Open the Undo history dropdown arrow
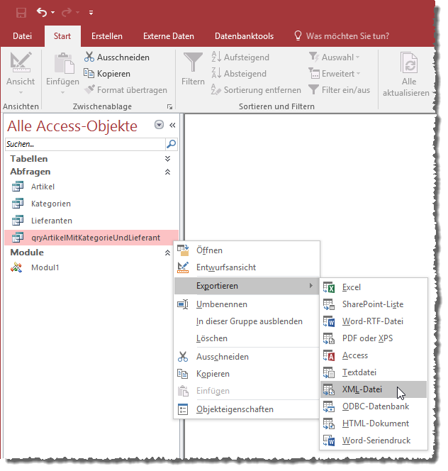This screenshot has width=448, height=471. point(53,13)
